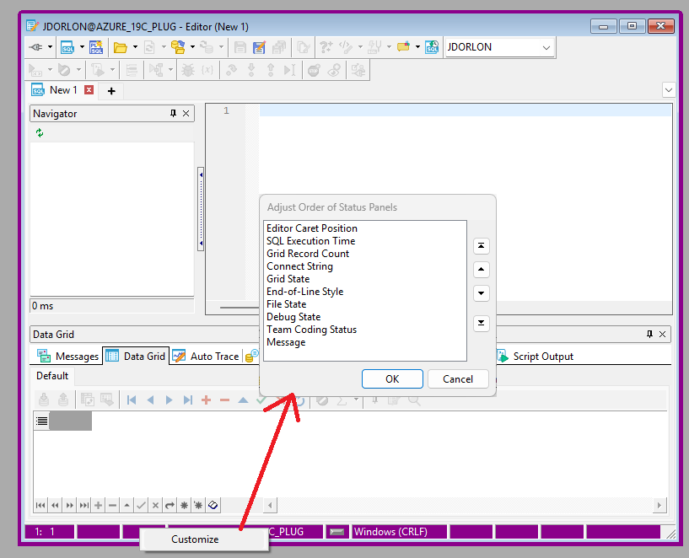Close the Navigator panel

186,114
